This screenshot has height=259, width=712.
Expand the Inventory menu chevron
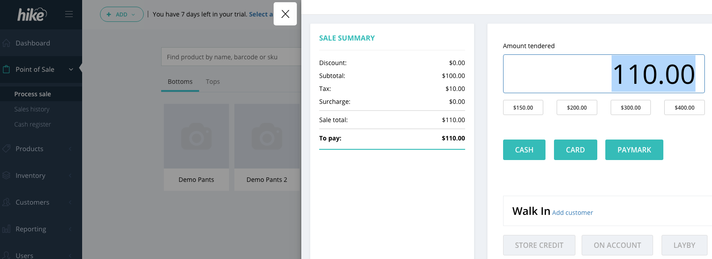(x=70, y=176)
